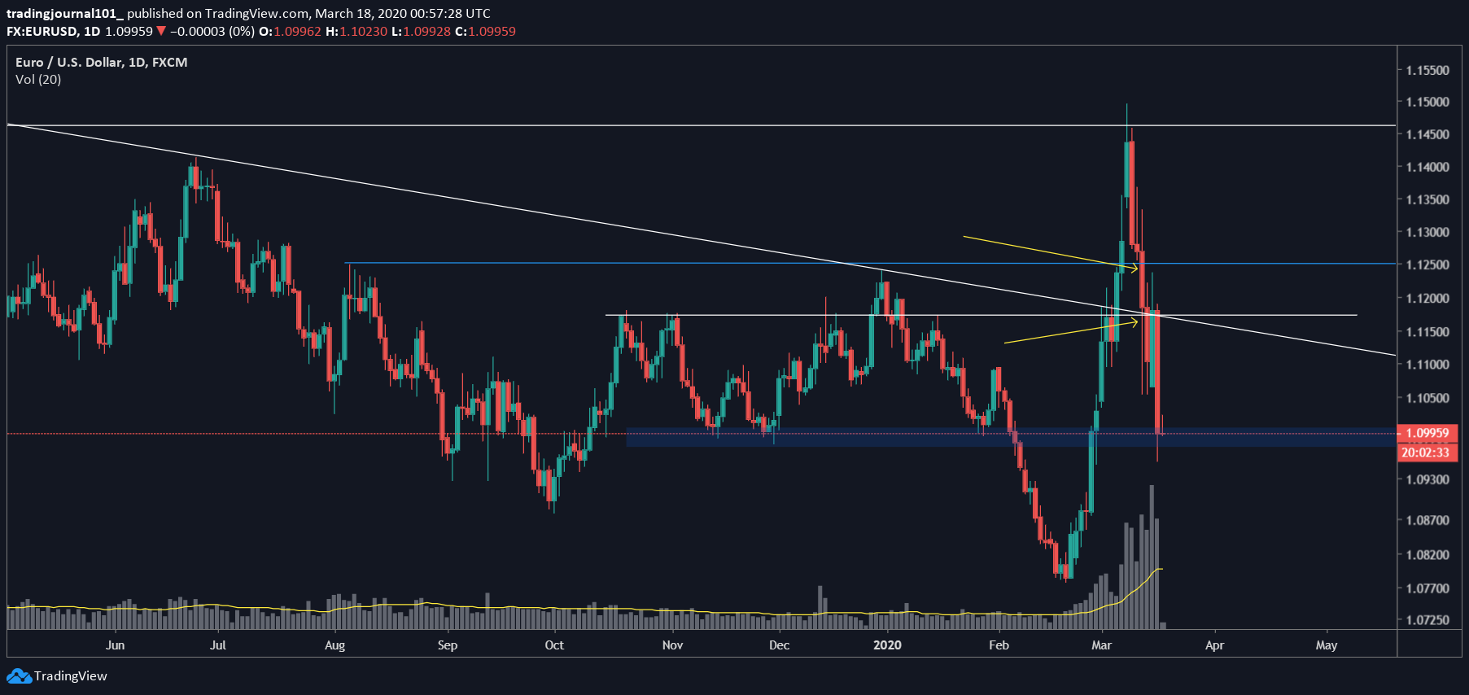
Task: Click the 1.07250 price axis label
Action: (x=1427, y=619)
